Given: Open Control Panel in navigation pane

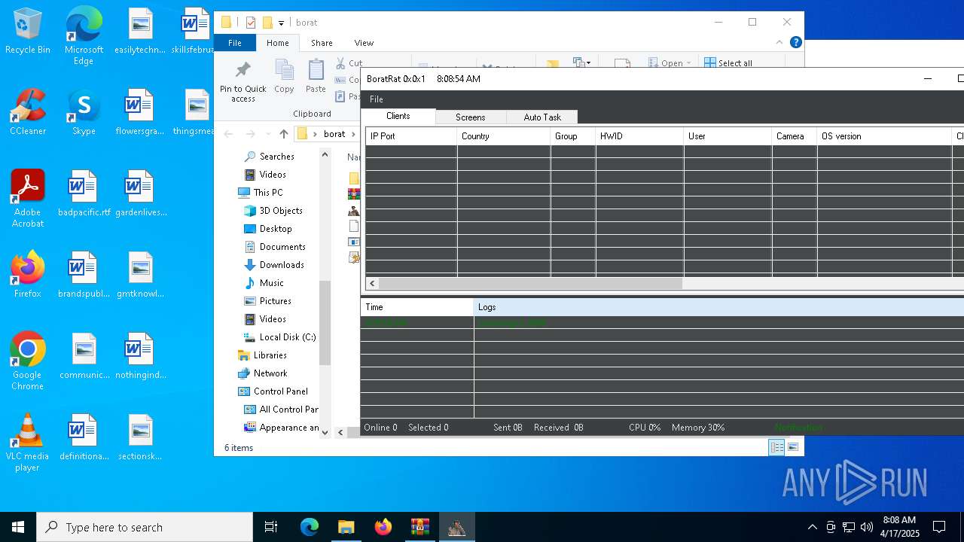Looking at the screenshot, I should [x=281, y=391].
